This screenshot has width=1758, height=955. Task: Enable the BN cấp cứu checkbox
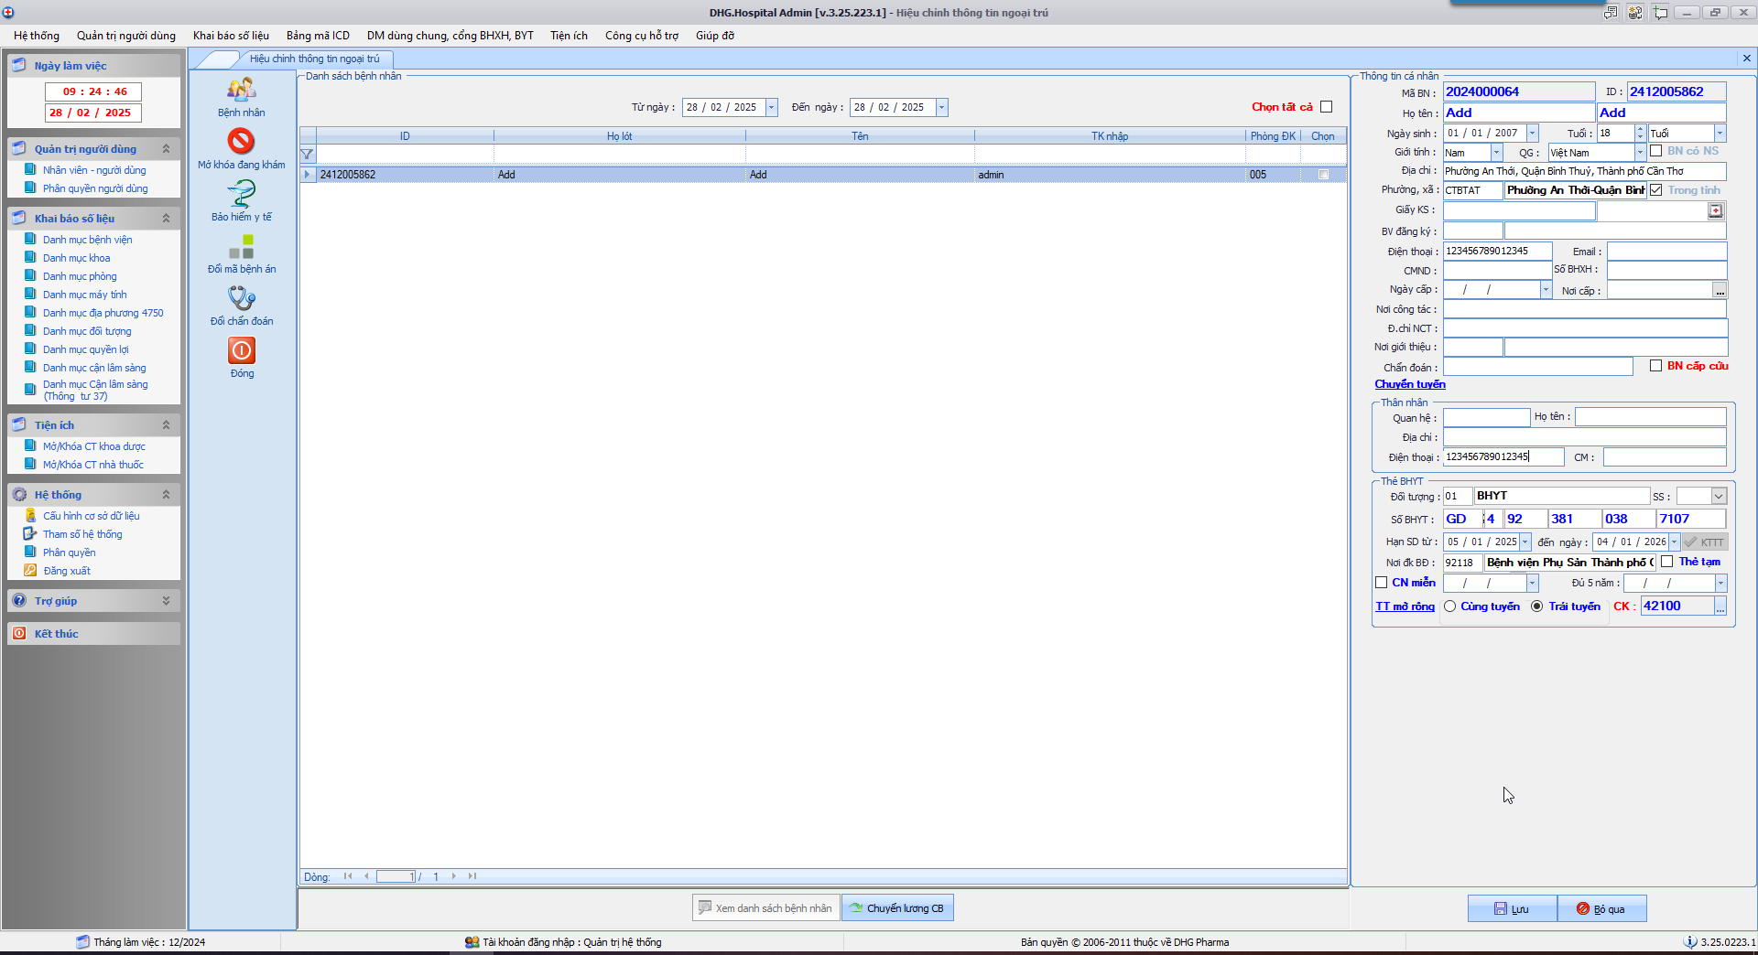(1655, 366)
